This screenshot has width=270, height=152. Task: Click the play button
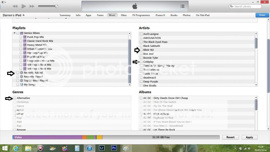(24, 6)
